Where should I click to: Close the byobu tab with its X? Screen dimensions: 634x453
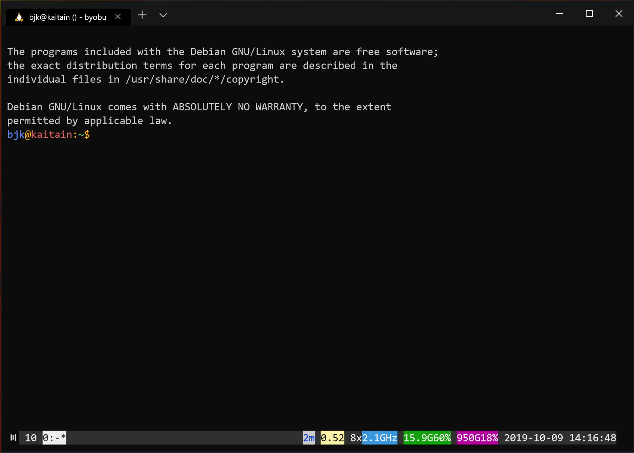point(118,17)
